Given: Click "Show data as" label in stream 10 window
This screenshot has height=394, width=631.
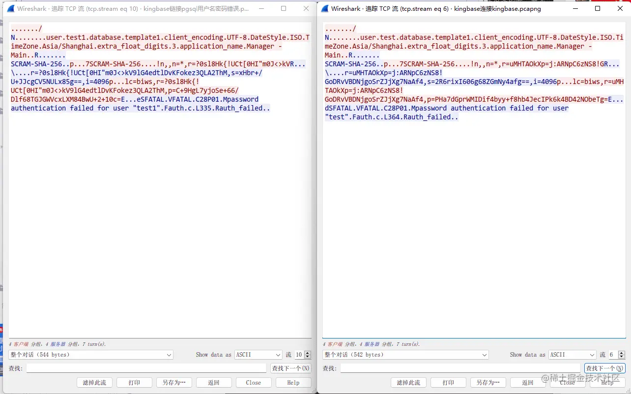Looking at the screenshot, I should [x=213, y=355].
